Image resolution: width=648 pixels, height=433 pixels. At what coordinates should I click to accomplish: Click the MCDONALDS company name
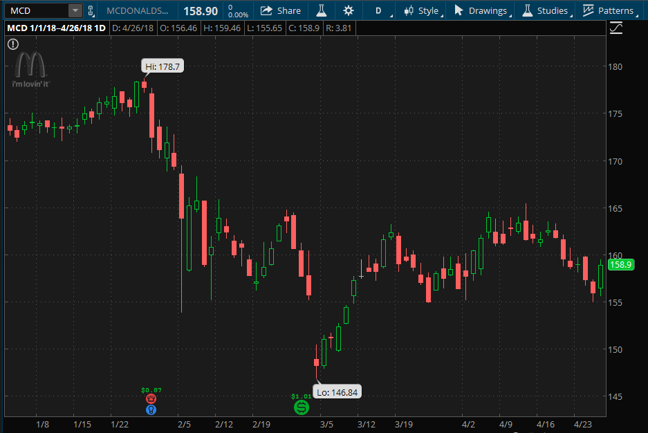coord(138,10)
